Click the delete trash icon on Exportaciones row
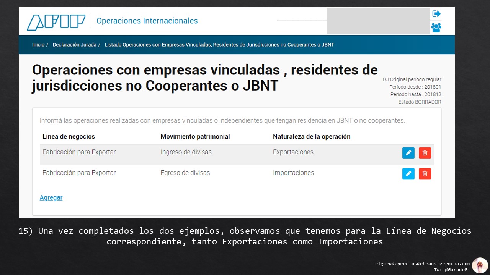This screenshot has width=490, height=275. [x=425, y=152]
